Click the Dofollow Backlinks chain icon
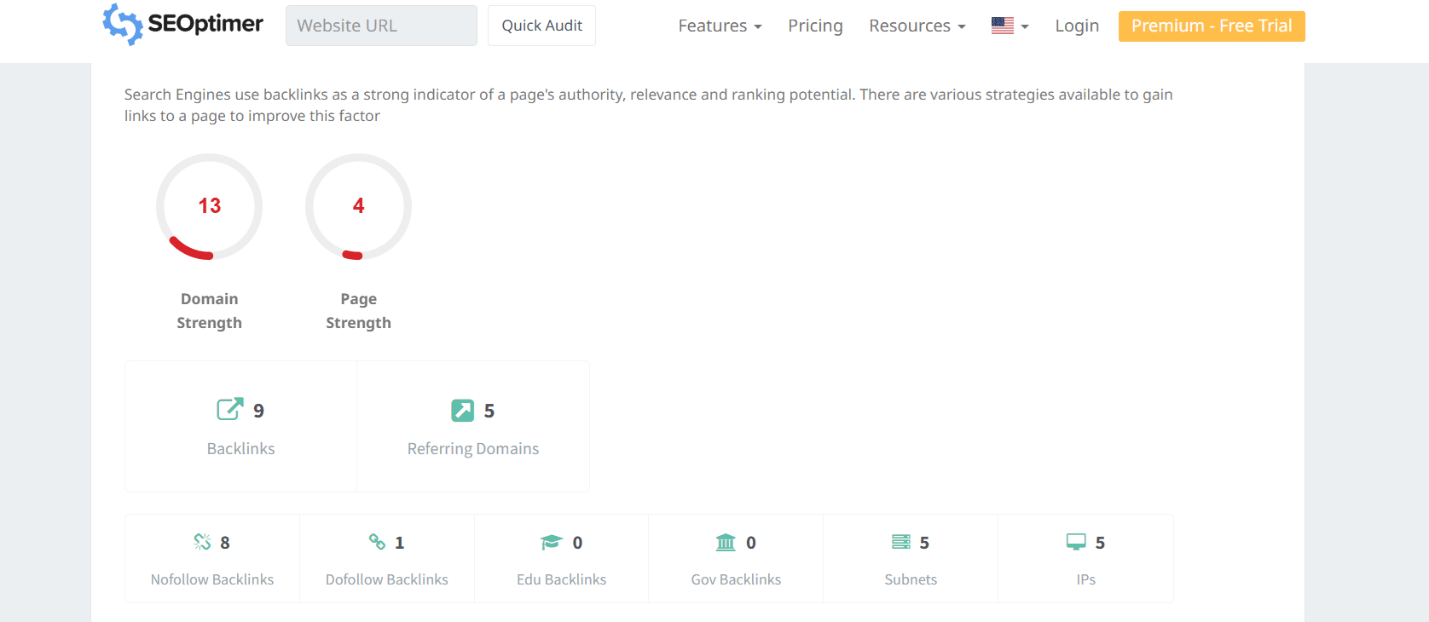1429x622 pixels. pyautogui.click(x=377, y=542)
